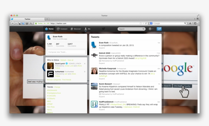Open the #SAGAwards trend
Viewport: 209px width, 126px height.
tap(52, 90)
